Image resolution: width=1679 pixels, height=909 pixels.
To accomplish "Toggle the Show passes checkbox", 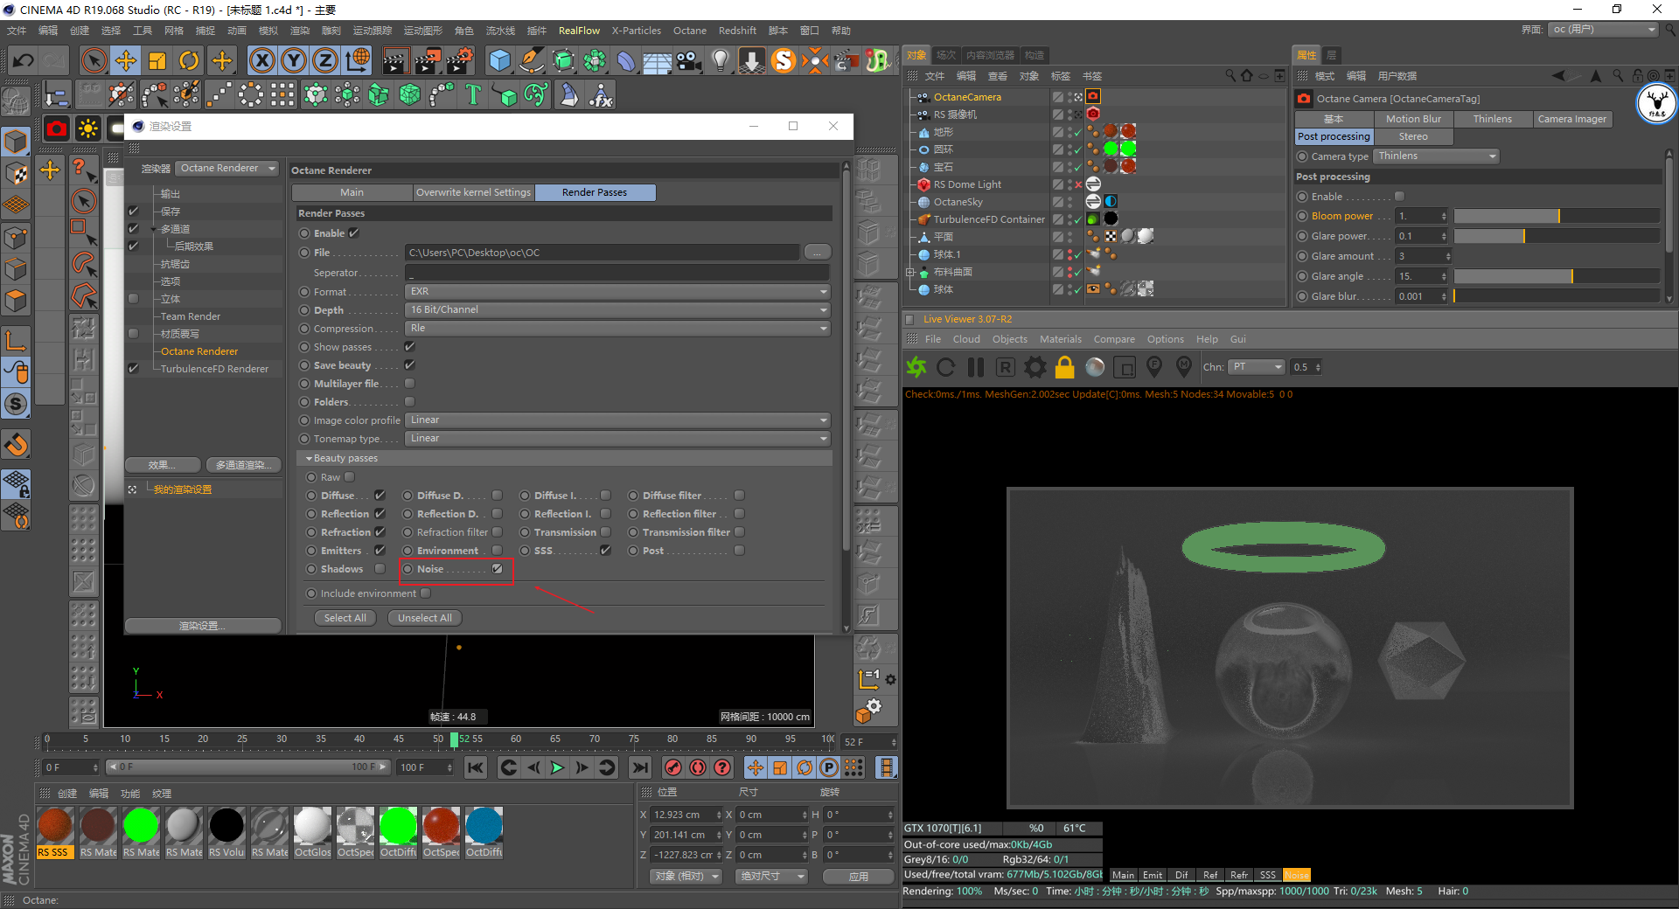I will [x=409, y=347].
